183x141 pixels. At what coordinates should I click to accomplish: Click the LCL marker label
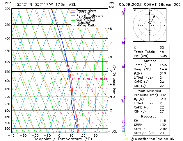(114, 131)
